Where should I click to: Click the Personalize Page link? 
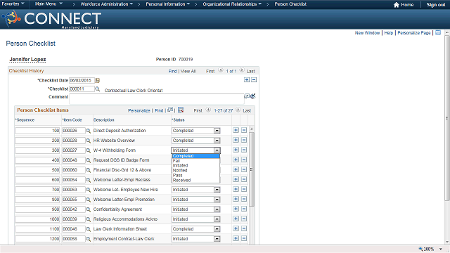coord(414,33)
